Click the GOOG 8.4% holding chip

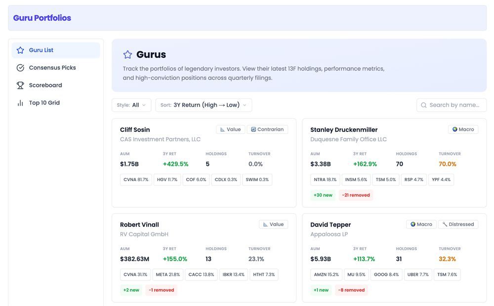pyautogui.click(x=386, y=275)
